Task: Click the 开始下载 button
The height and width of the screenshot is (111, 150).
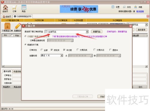Action: [101, 97]
